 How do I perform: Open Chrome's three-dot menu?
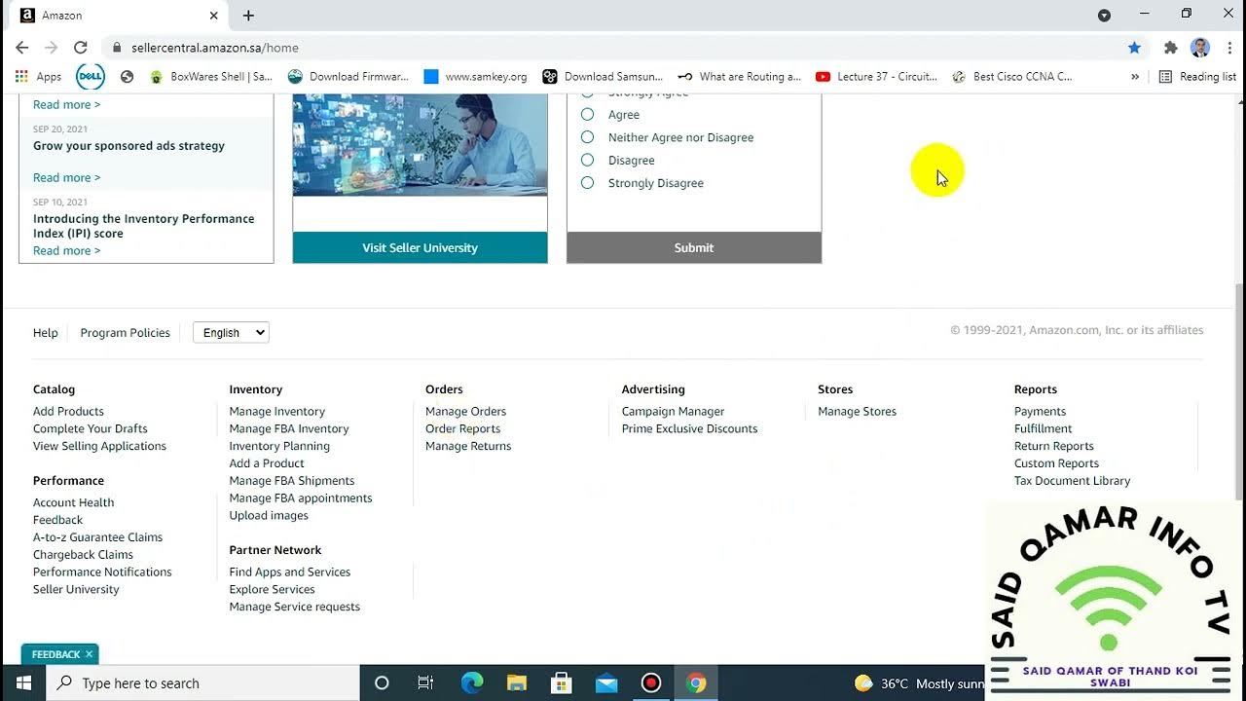click(1228, 47)
